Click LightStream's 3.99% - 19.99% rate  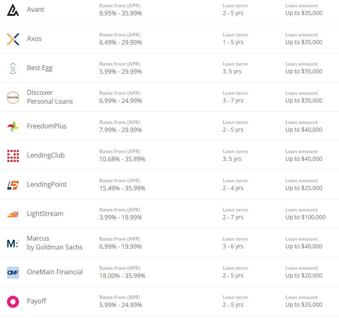tap(121, 217)
